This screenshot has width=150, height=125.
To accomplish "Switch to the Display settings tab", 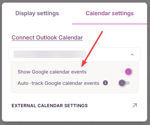I will (37, 13).
